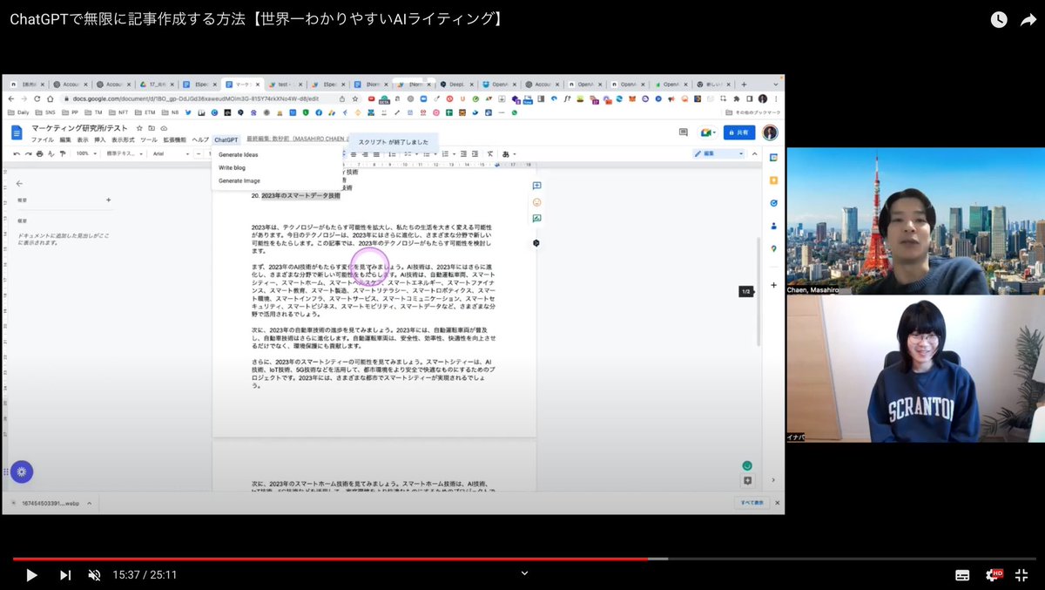The image size is (1045, 590).
Task: Click the Watch later clock icon
Action: [x=999, y=19]
